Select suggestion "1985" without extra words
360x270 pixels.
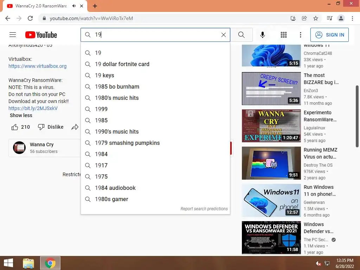point(155,120)
